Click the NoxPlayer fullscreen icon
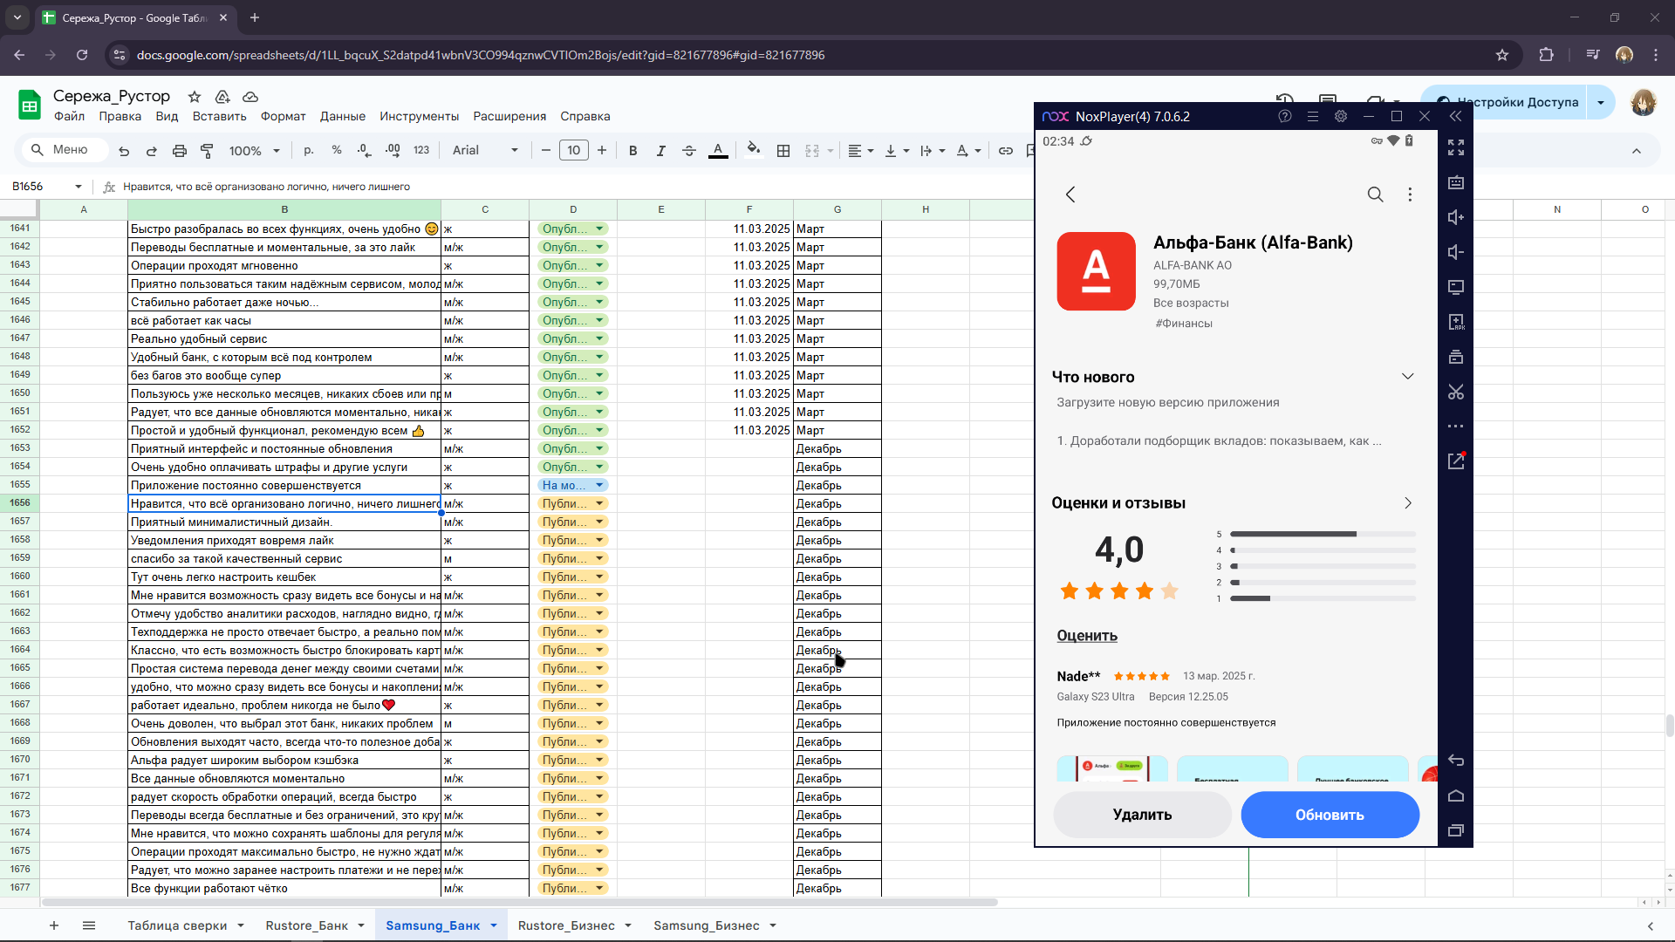The height and width of the screenshot is (942, 1675). click(x=1456, y=147)
